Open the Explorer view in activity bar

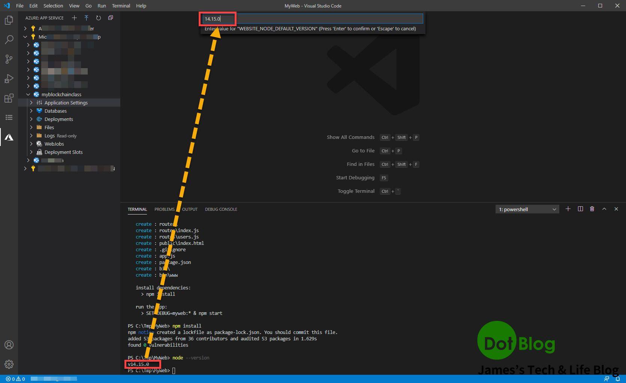[9, 20]
